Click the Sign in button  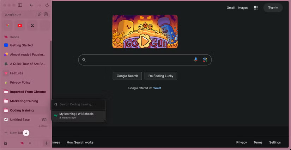pyautogui.click(x=273, y=8)
